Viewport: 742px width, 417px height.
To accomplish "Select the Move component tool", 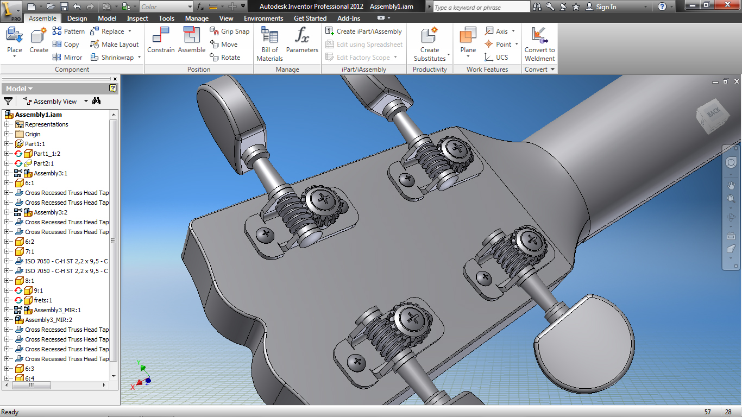I will coord(224,45).
